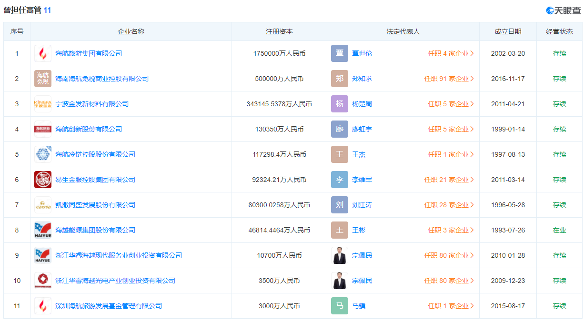Click the 郑 avatar for 郑知求

(x=340, y=79)
